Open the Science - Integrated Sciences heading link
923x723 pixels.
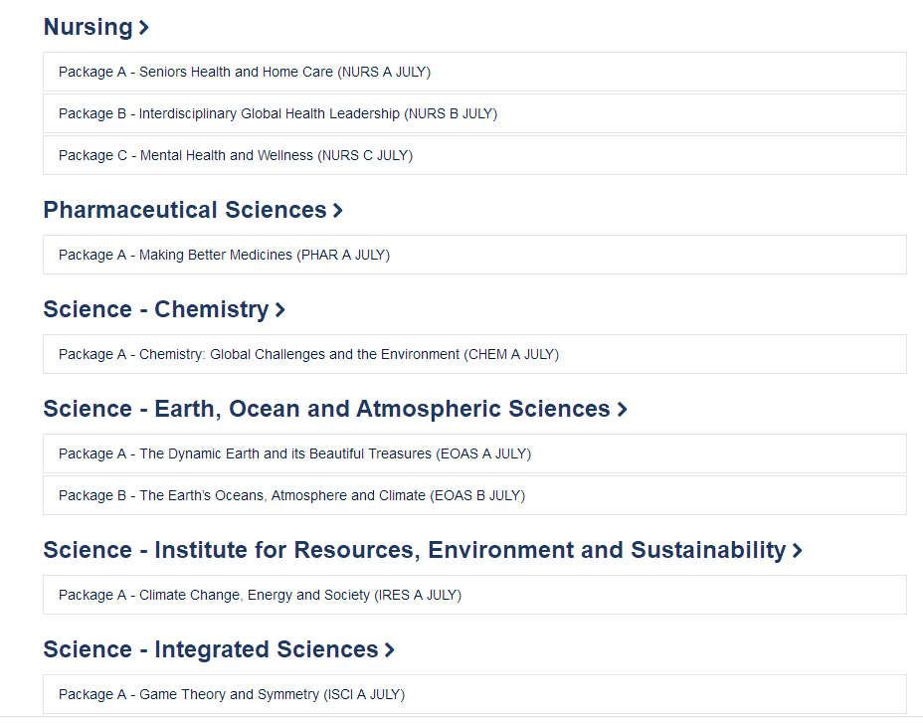click(x=211, y=650)
